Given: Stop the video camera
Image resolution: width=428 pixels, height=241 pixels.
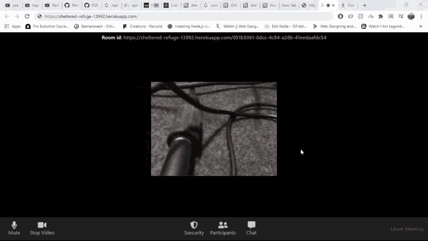Looking at the screenshot, I should 41,228.
